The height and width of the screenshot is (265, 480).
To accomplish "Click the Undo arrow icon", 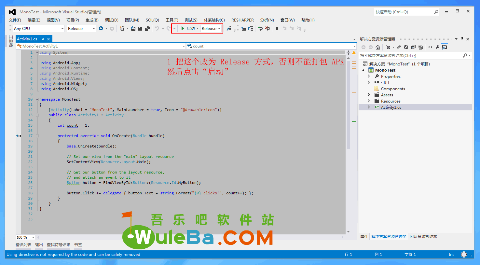I will click(x=157, y=29).
